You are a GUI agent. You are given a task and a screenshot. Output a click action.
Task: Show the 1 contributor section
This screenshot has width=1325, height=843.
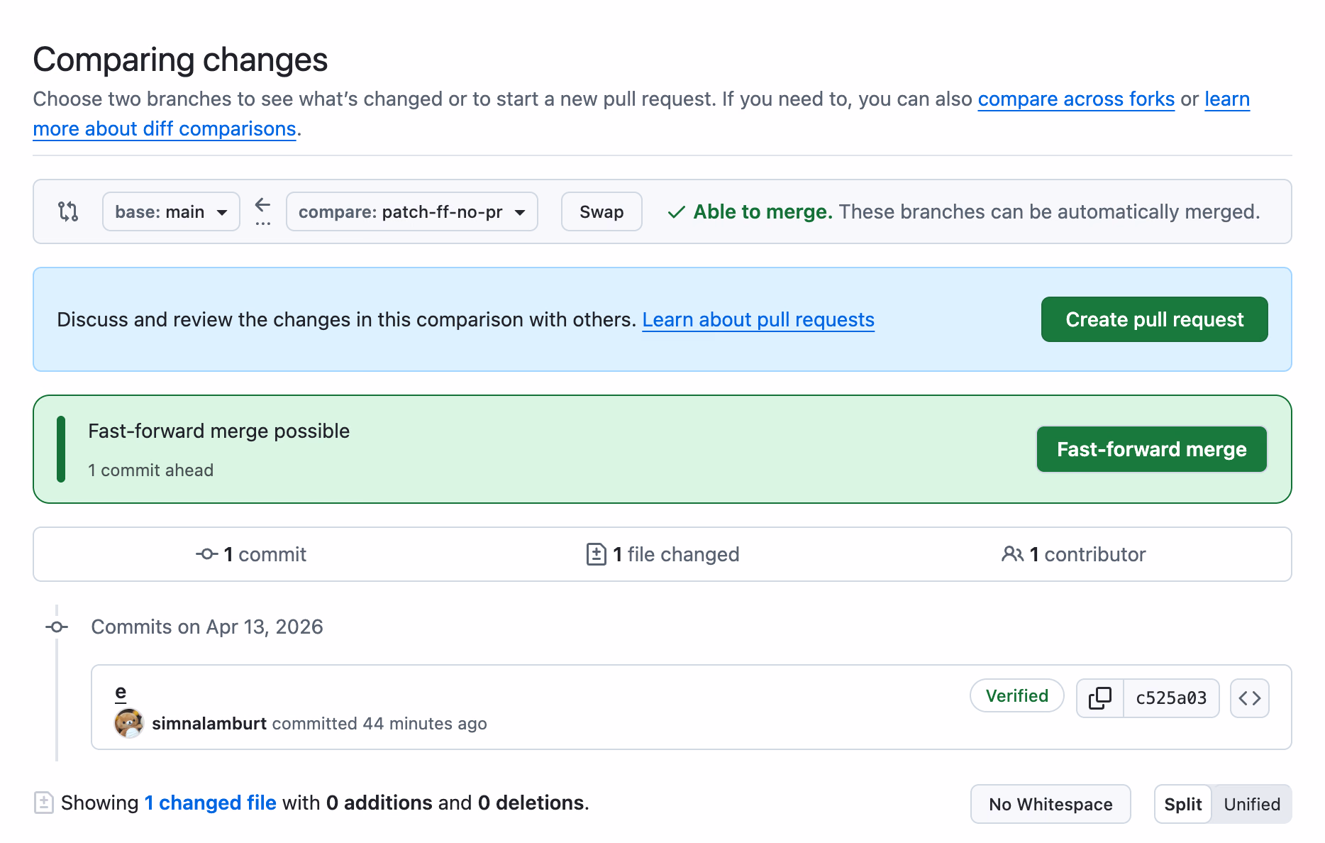pos(1073,554)
